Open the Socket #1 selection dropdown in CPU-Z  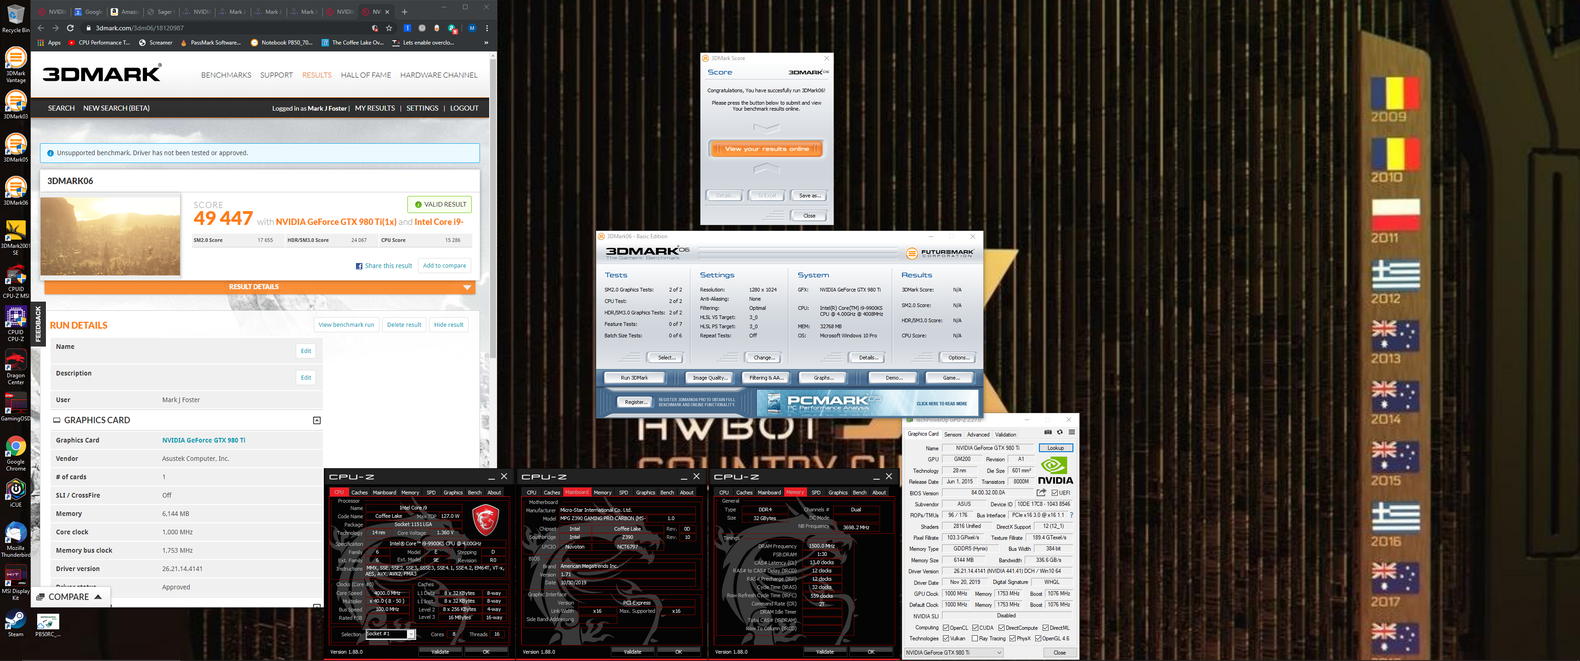pyautogui.click(x=390, y=634)
